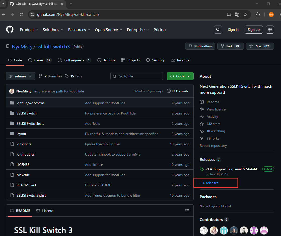Open the README outline list icon
The height and width of the screenshot is (236, 281).
tap(187, 211)
